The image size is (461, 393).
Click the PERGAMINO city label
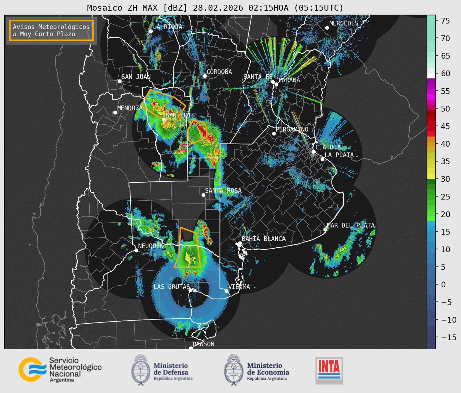pyautogui.click(x=292, y=129)
